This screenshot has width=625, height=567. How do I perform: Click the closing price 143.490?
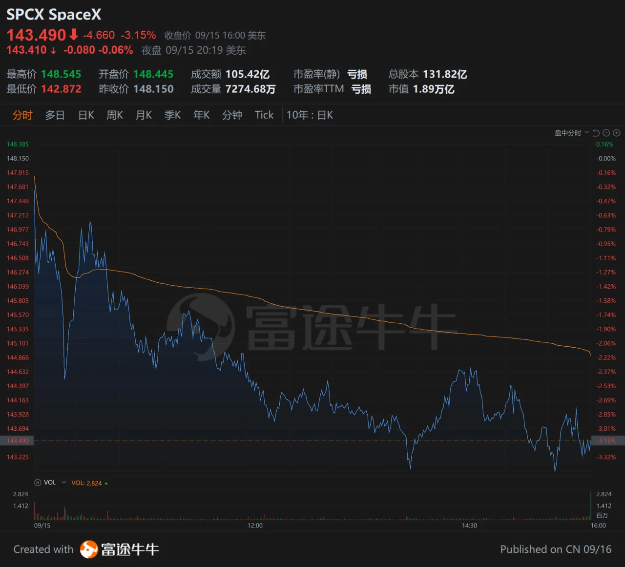(36, 35)
